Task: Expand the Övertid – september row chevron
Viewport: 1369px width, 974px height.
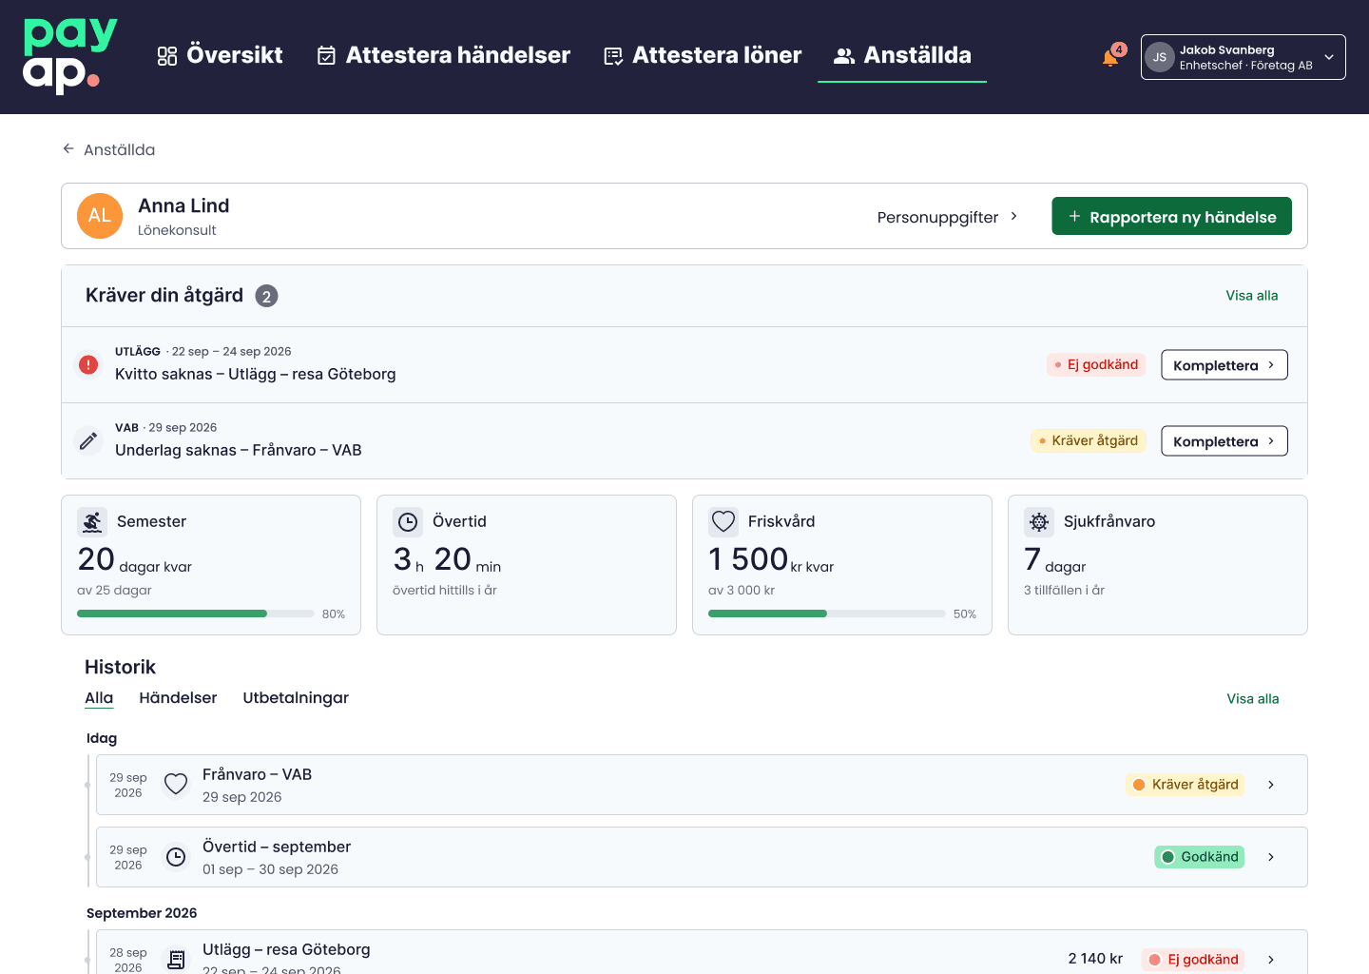Action: (x=1271, y=857)
